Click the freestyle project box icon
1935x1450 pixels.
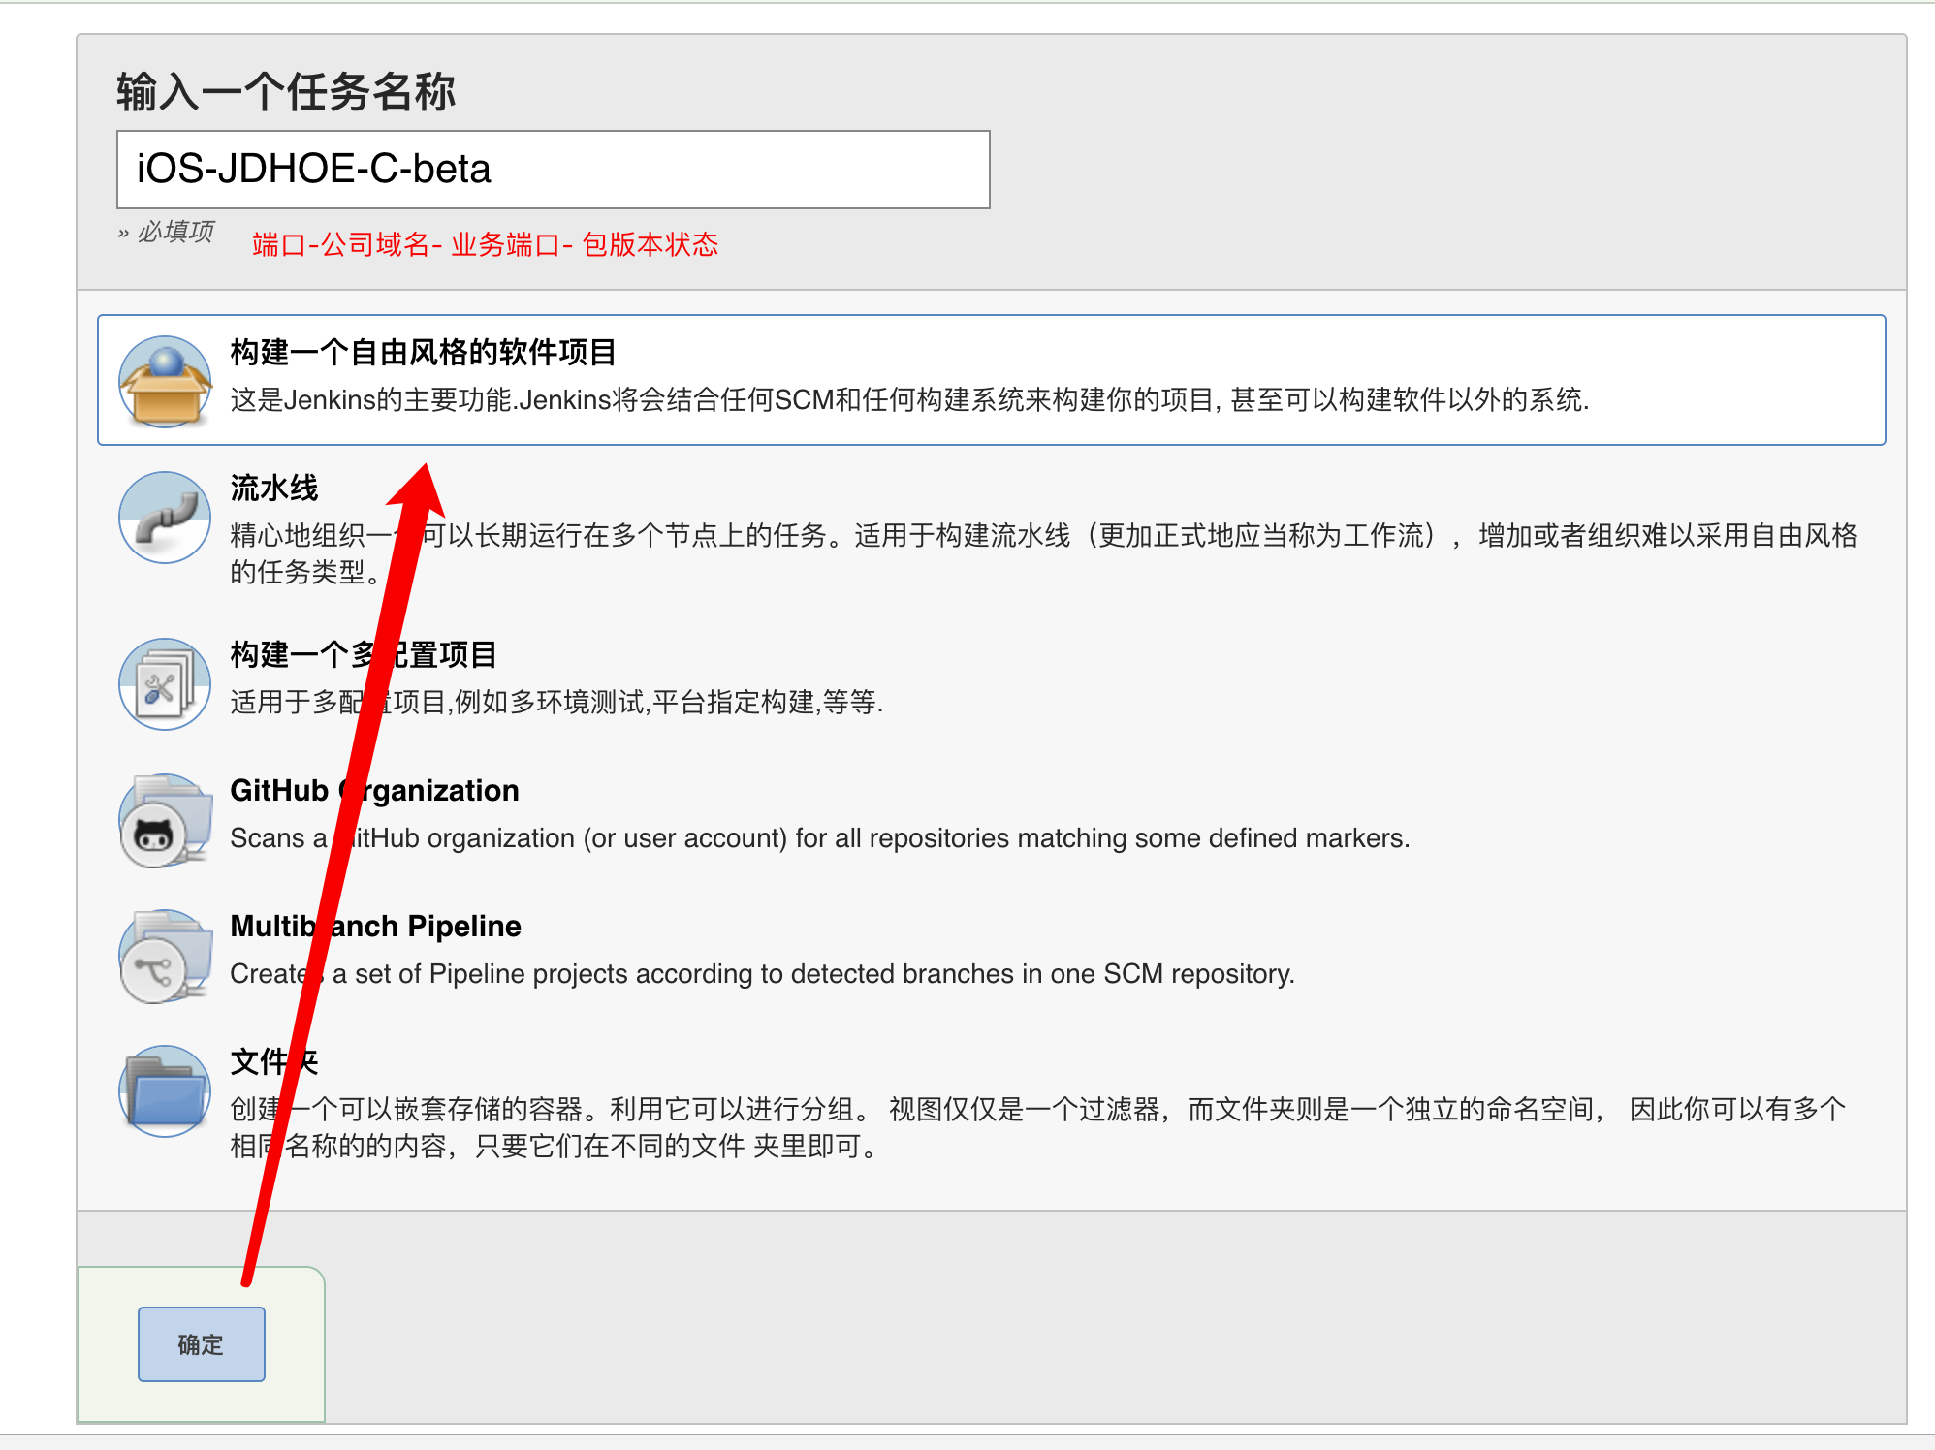point(165,381)
